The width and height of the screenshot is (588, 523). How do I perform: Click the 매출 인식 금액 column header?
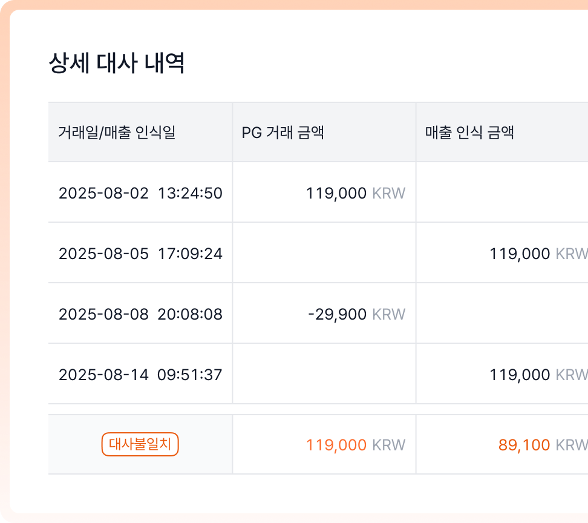(x=469, y=132)
